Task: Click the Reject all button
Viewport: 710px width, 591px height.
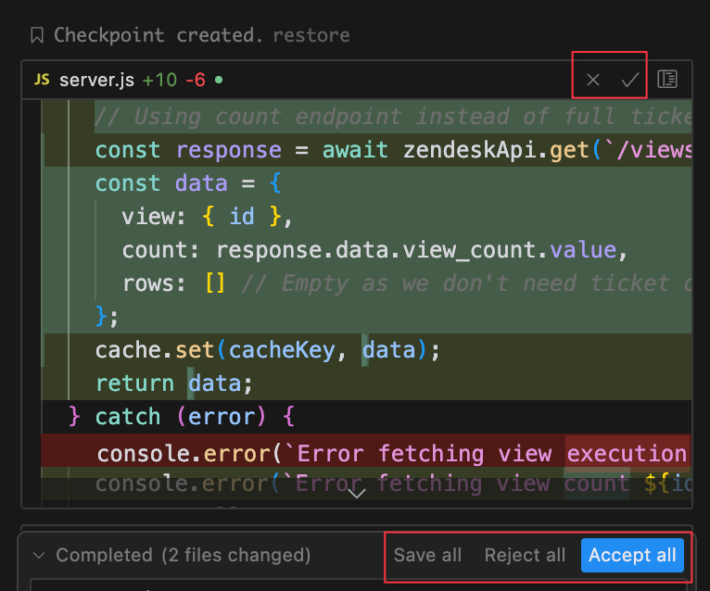Action: point(525,555)
